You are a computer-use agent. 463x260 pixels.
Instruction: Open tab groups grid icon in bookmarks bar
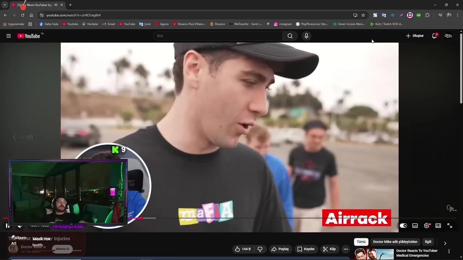[30, 24]
